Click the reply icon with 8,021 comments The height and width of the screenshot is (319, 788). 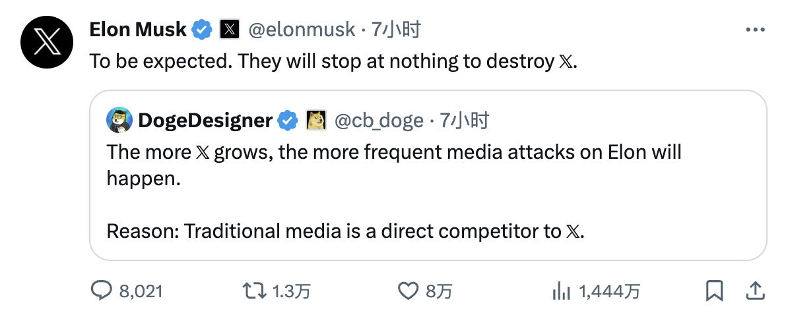[x=101, y=291]
